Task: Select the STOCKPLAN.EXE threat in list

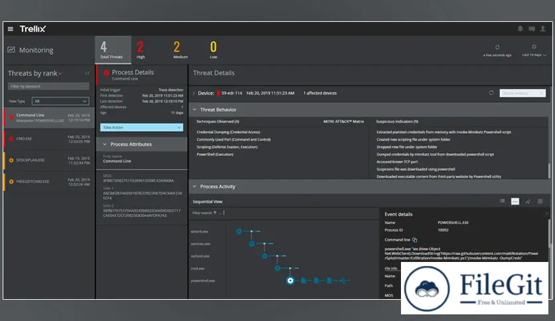Action: tap(50, 160)
